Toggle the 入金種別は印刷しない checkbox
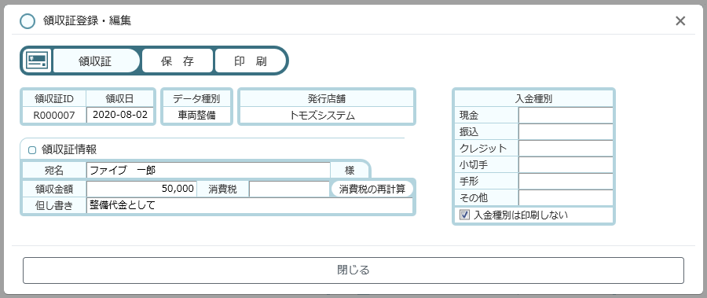 point(464,215)
